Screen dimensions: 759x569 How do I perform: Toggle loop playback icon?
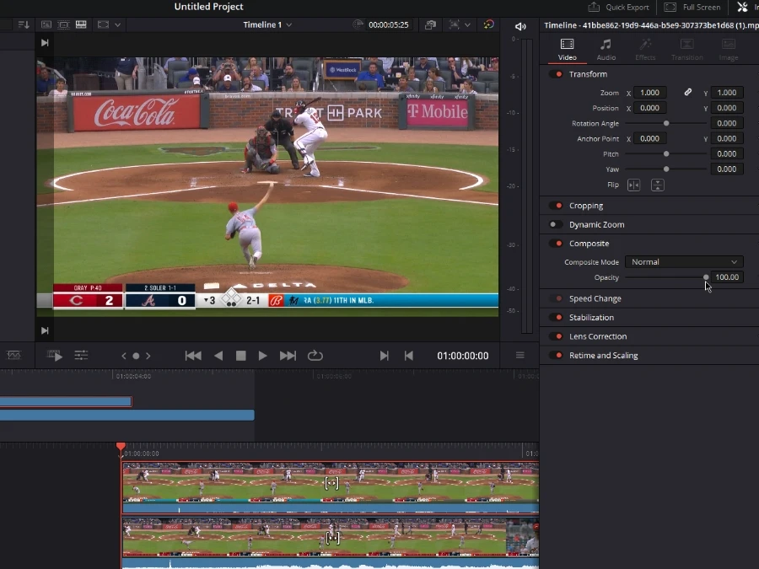(x=315, y=356)
